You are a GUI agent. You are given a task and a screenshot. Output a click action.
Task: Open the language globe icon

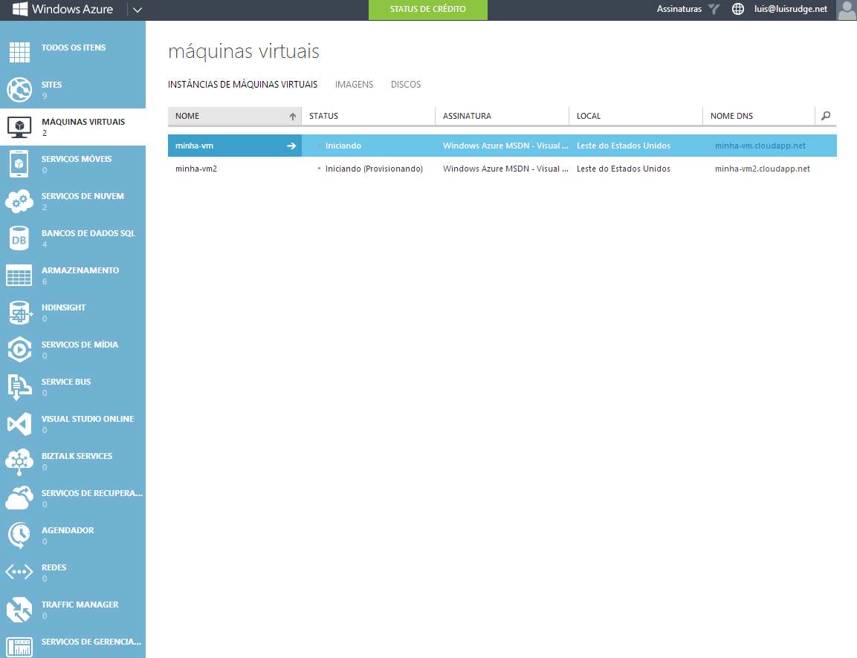[x=738, y=9]
